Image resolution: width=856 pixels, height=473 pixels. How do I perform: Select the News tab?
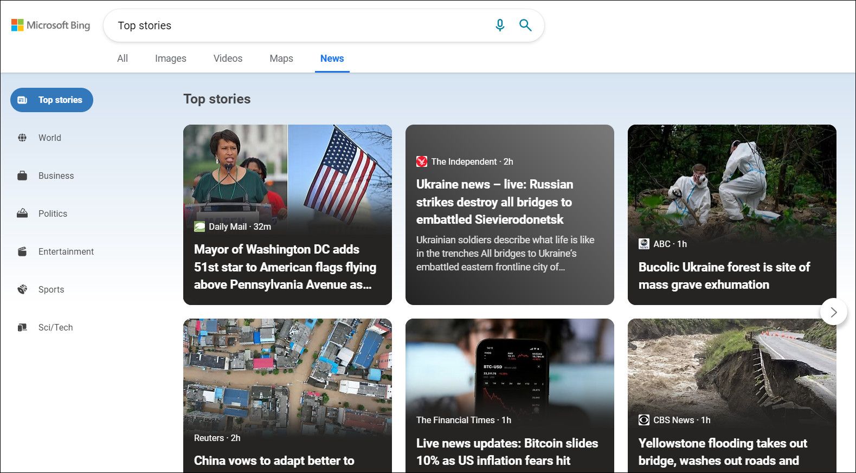click(x=332, y=59)
